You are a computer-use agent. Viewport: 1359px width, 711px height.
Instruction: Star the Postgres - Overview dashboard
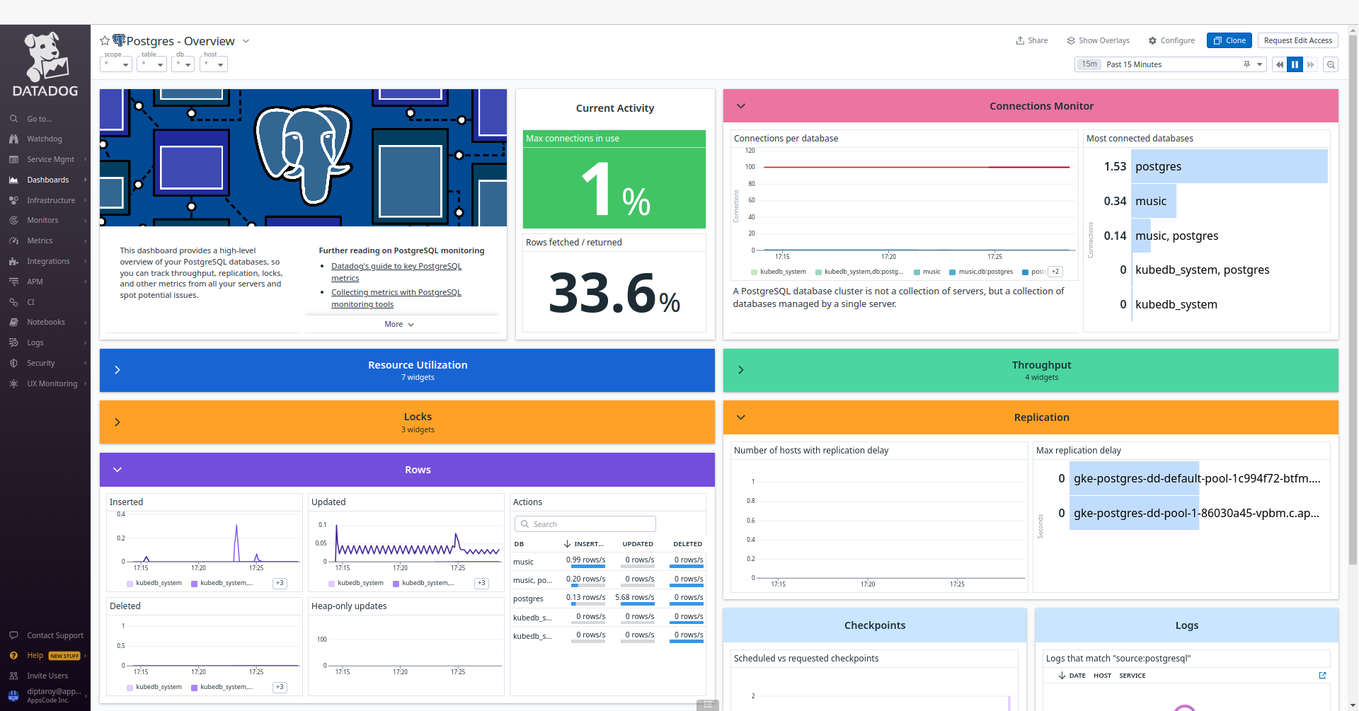coord(104,40)
